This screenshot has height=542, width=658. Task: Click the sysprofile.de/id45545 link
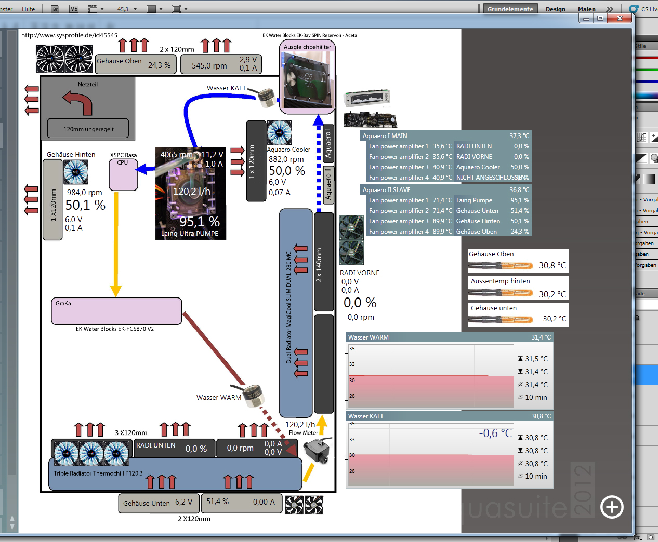pos(69,35)
